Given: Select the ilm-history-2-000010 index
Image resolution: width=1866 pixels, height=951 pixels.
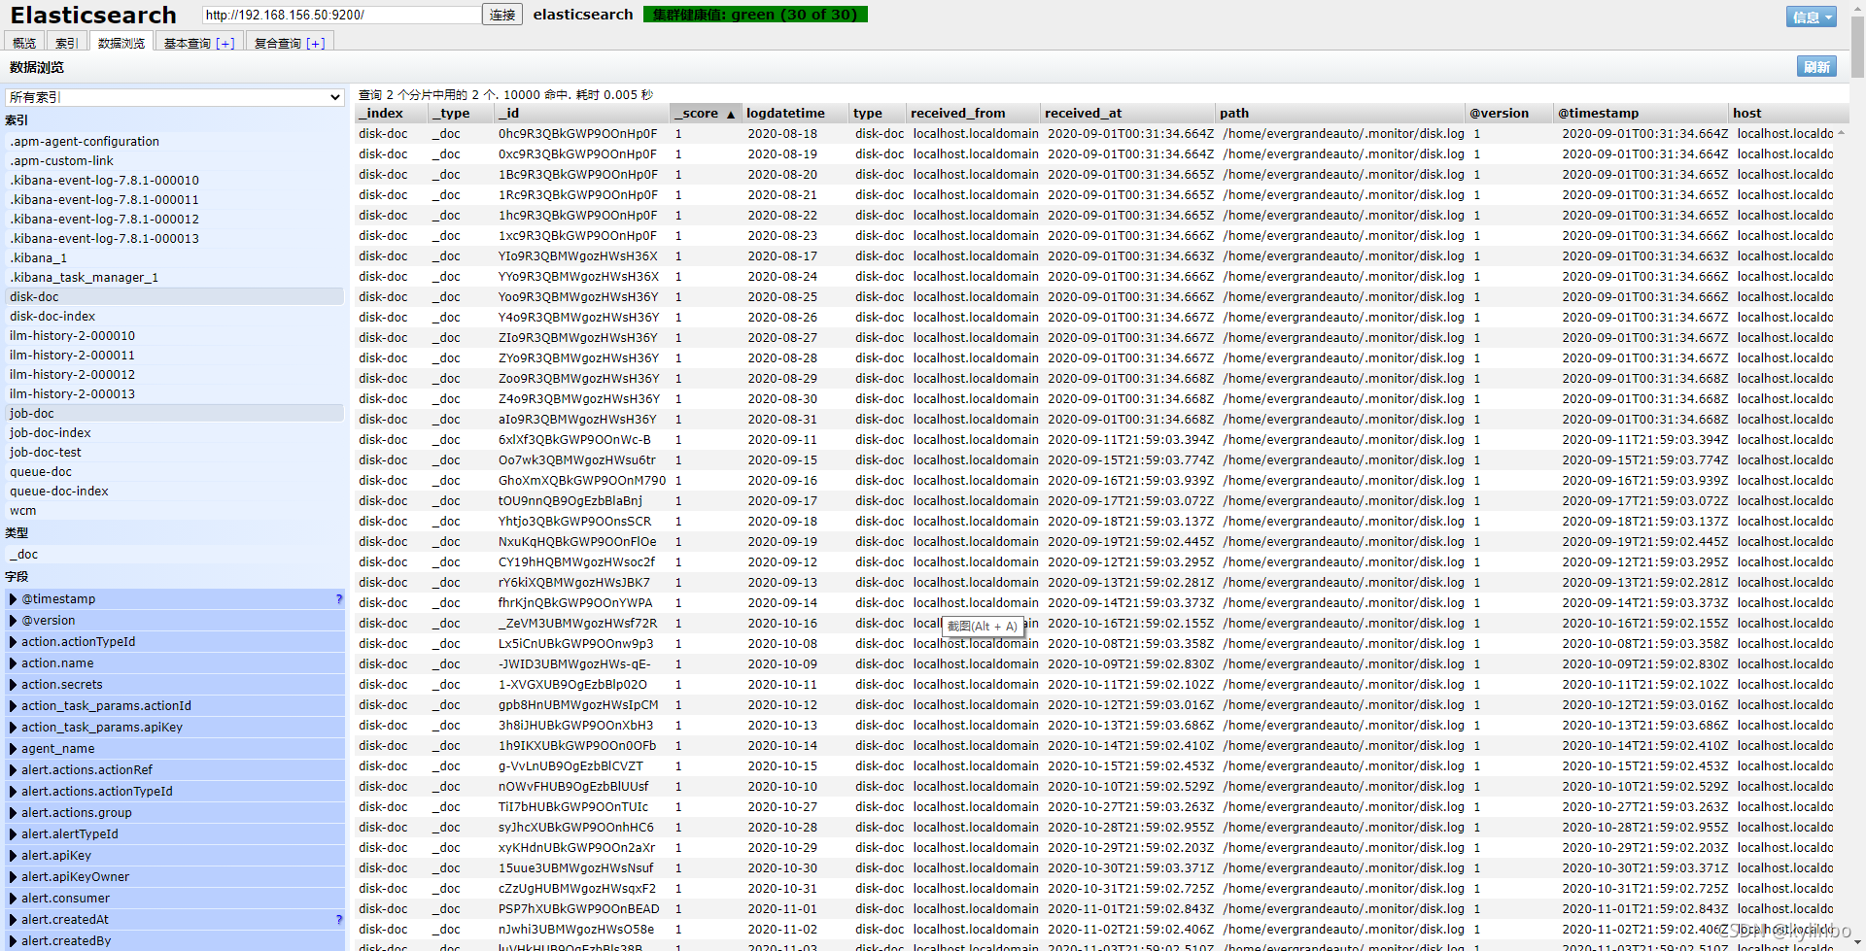Looking at the screenshot, I should pos(175,335).
